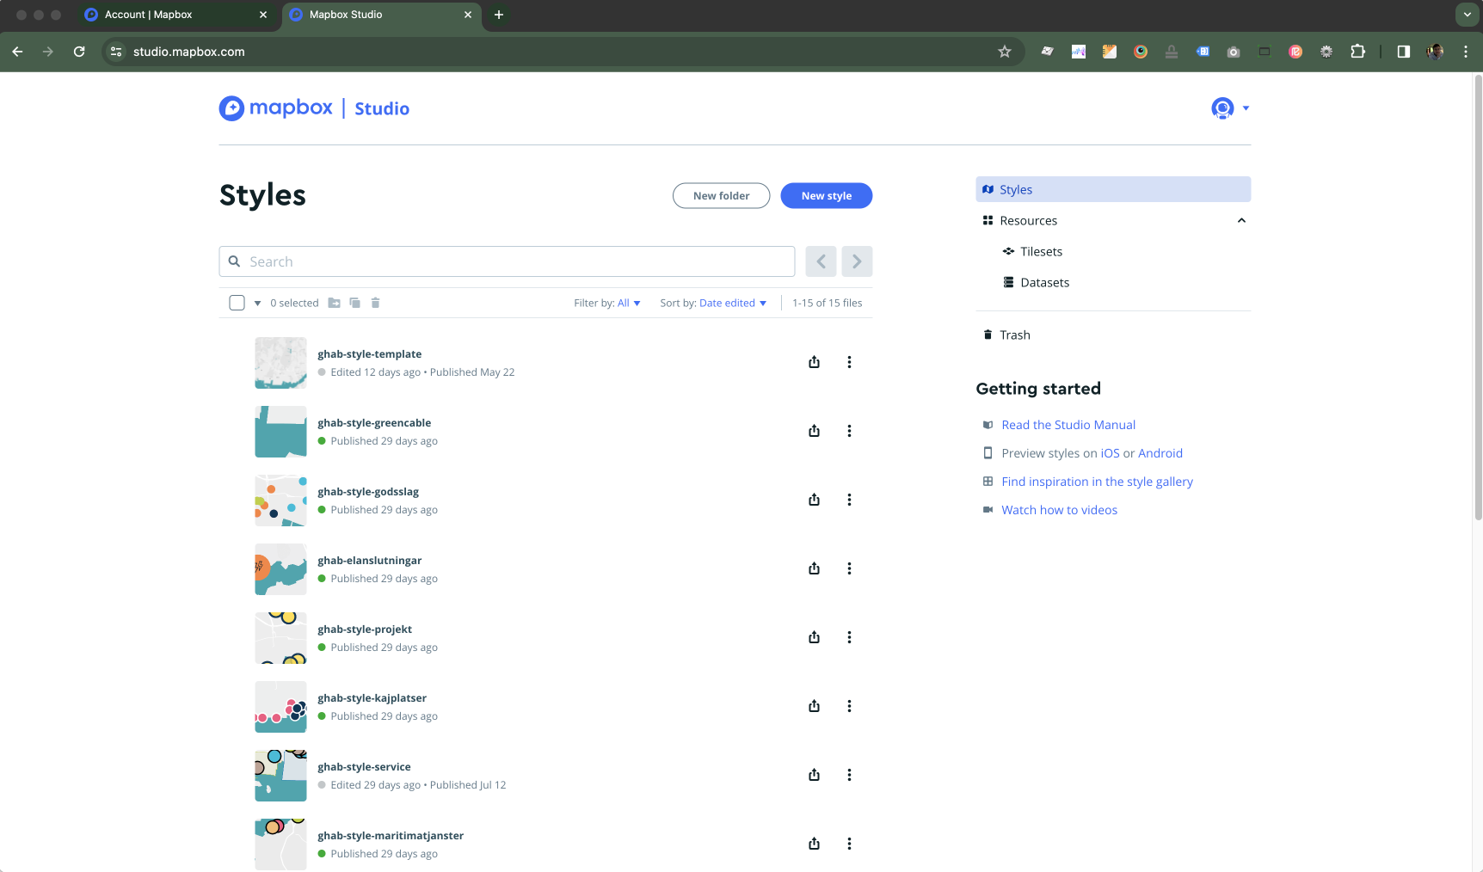Click the trash icon in selection toolbar
1483x872 pixels.
tap(375, 303)
